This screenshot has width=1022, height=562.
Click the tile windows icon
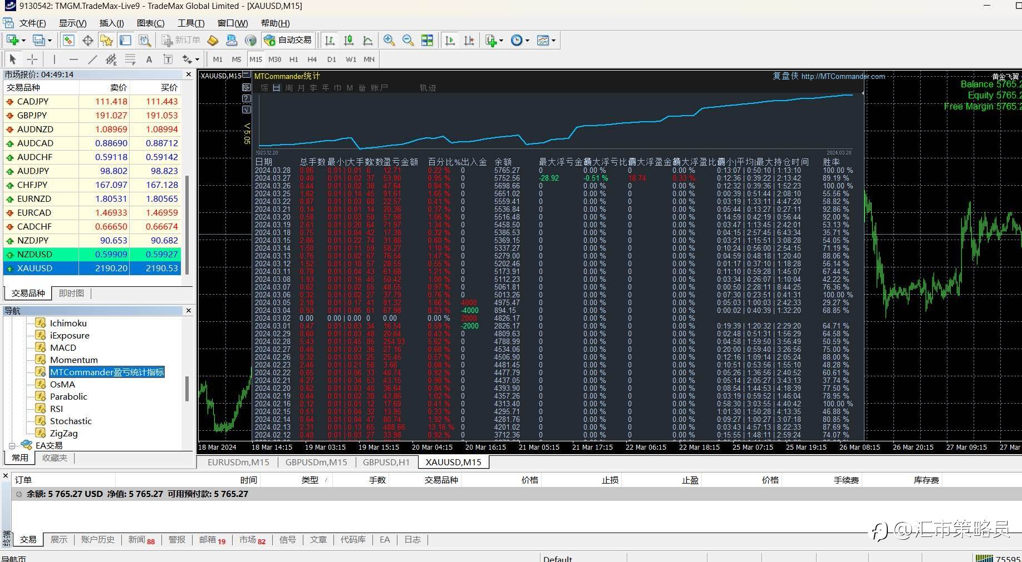427,41
